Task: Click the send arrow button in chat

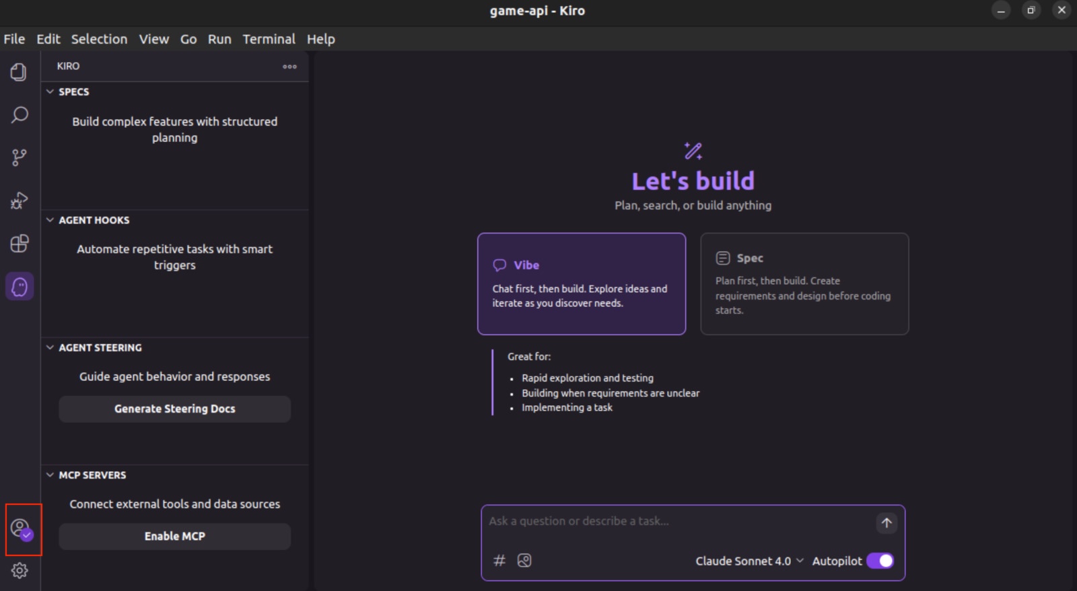Action: (887, 523)
